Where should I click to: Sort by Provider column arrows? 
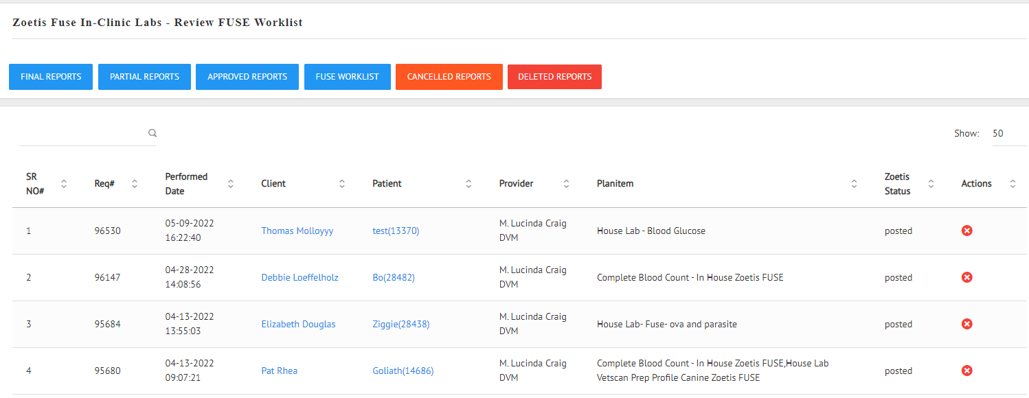point(566,184)
